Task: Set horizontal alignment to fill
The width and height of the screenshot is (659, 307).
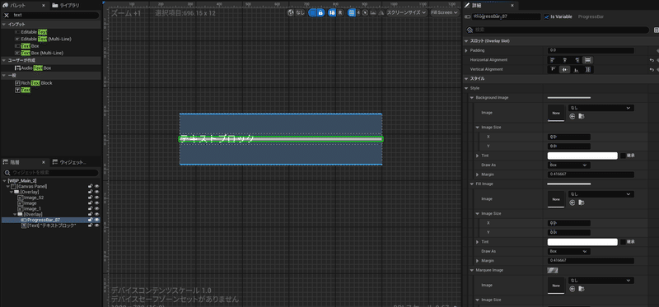Action: coord(588,60)
